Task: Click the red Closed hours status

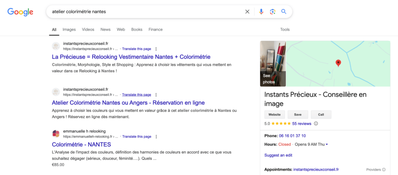Action: 285,144
